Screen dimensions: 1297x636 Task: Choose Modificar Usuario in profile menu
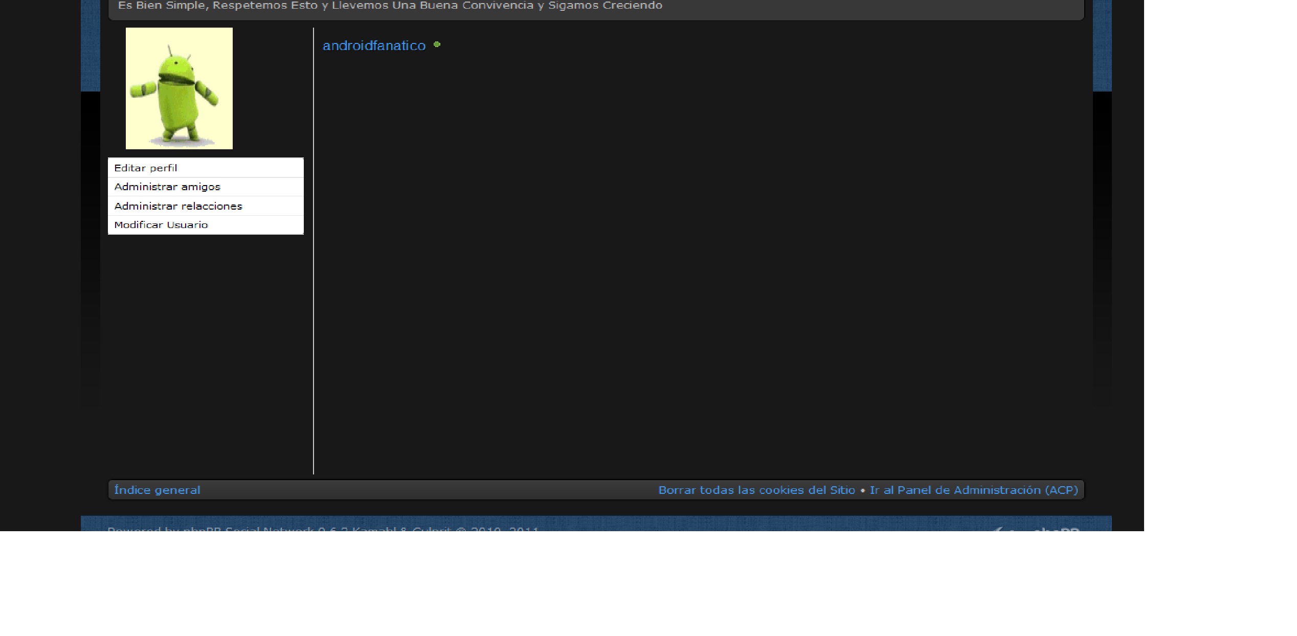click(x=161, y=225)
